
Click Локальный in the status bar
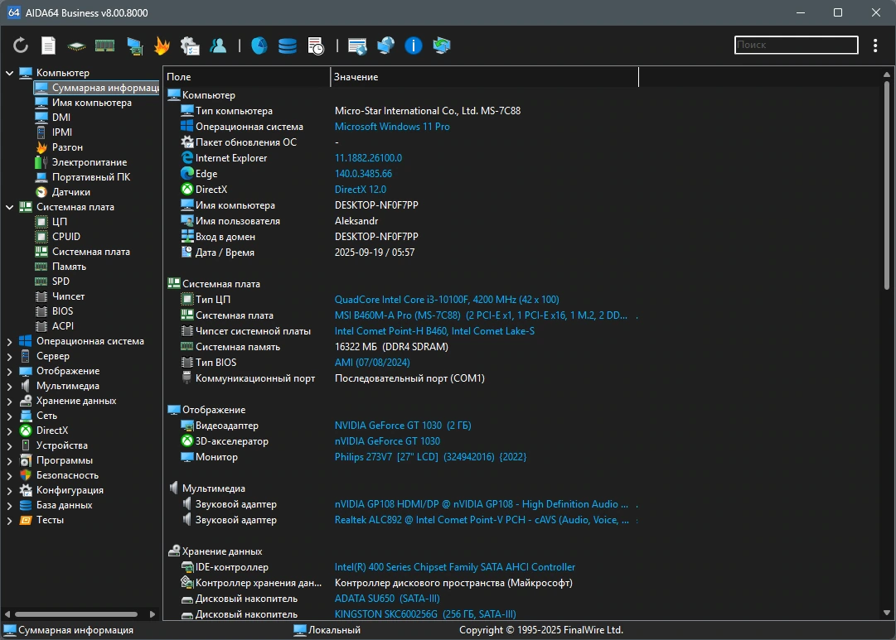coord(334,630)
